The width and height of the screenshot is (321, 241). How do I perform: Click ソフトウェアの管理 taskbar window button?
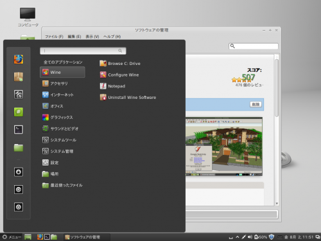(87, 237)
